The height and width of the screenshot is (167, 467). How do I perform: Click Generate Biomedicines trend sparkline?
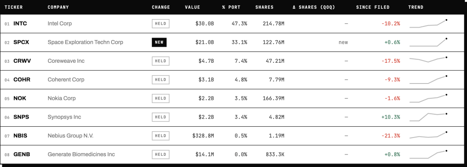coord(428,154)
